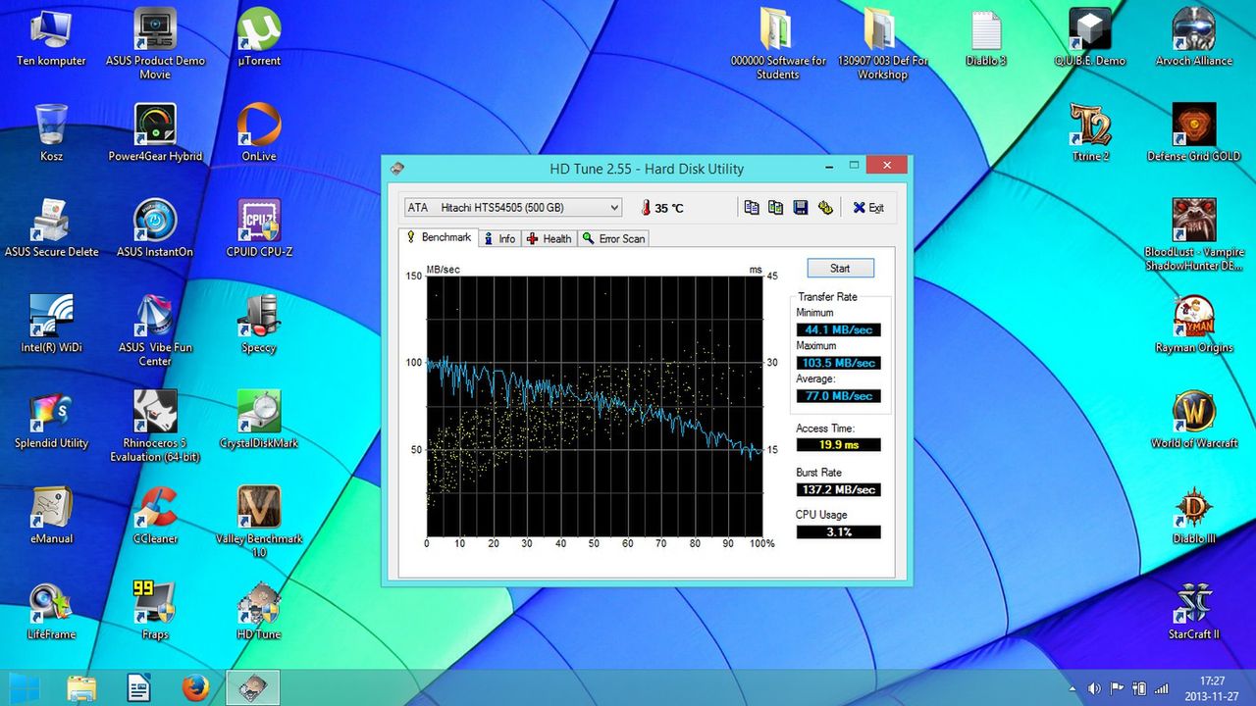Select Power4Gear Hybrid desktop icon

coord(155,133)
